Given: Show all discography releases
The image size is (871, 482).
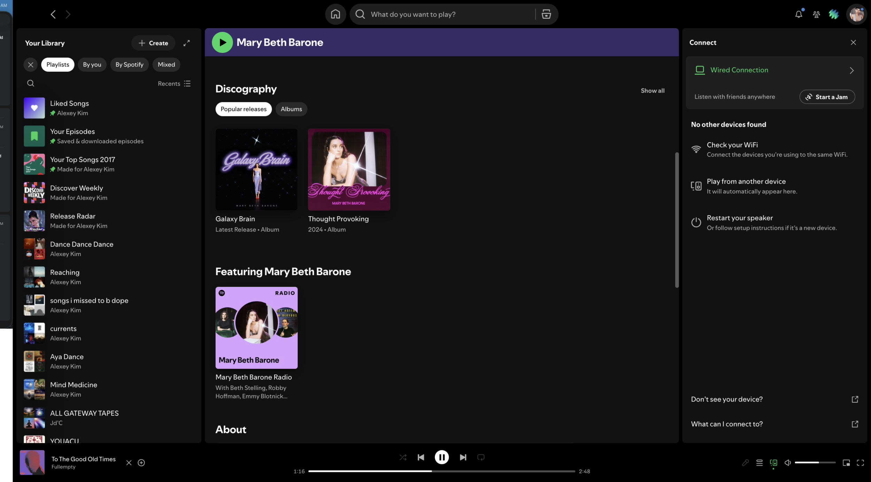Looking at the screenshot, I should coord(653,91).
